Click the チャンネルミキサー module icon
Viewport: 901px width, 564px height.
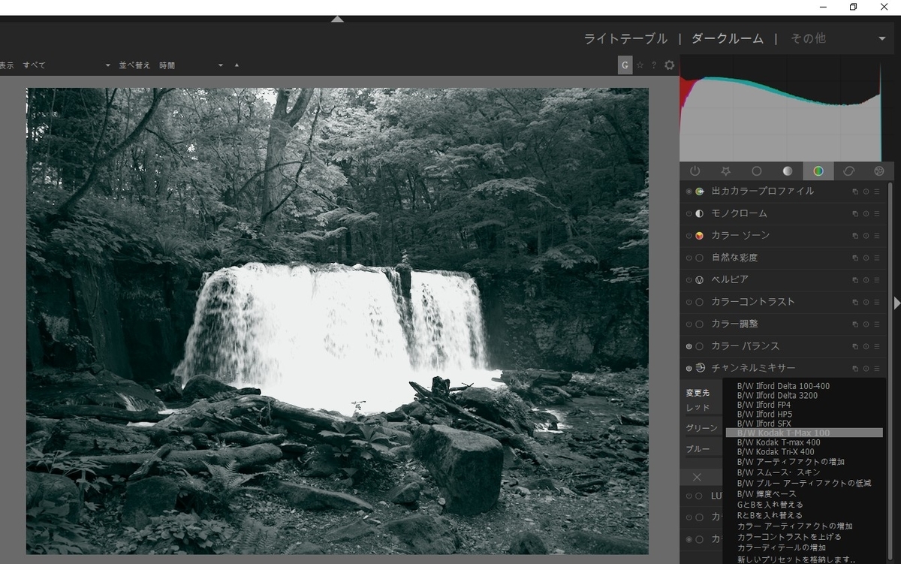(x=700, y=368)
